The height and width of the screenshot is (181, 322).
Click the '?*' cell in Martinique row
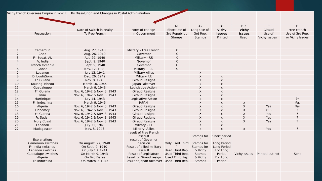click(297, 99)
